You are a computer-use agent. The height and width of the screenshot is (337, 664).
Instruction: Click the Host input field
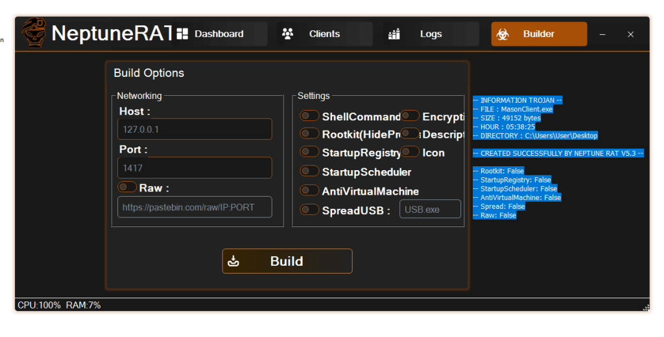[195, 129]
